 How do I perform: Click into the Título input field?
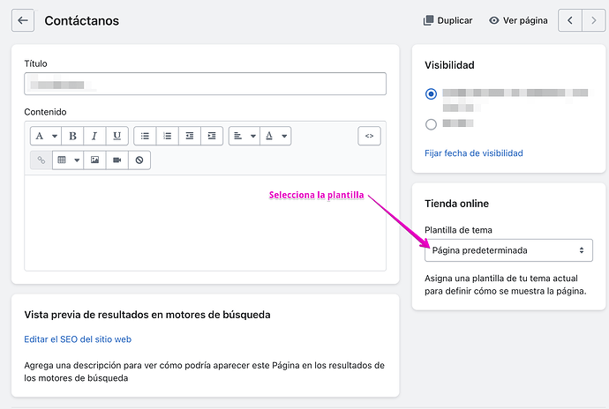coord(205,84)
